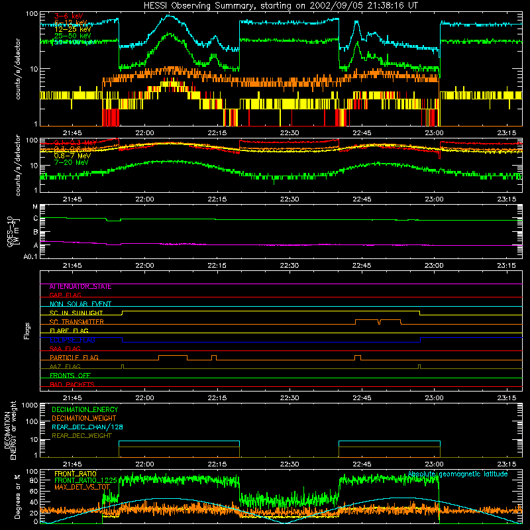Click the Absolute geomagnetic latitude label

coord(458,474)
